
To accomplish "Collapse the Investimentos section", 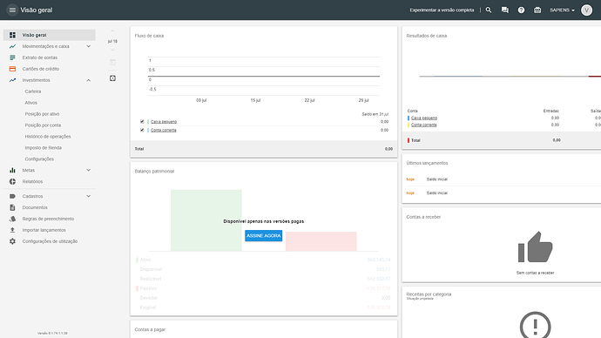I will pos(89,80).
